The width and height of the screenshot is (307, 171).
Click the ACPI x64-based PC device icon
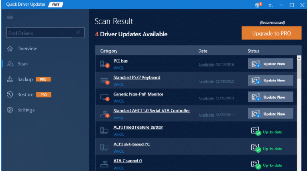click(x=104, y=147)
